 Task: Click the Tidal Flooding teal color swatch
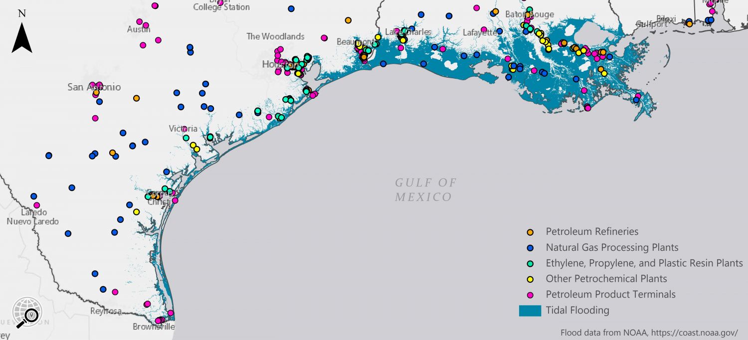(x=530, y=311)
